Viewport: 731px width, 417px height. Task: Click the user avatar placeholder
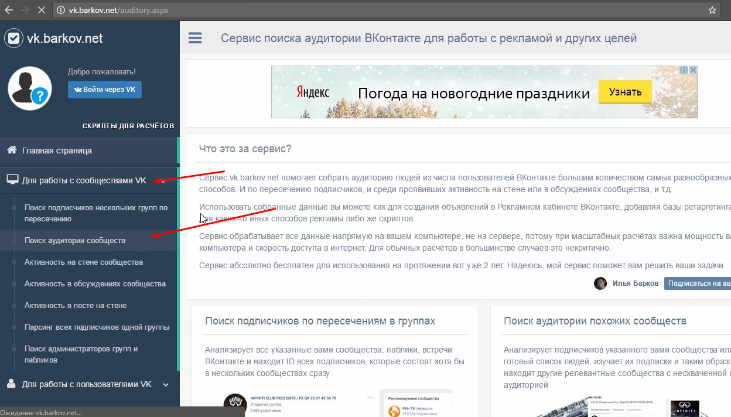point(29,88)
